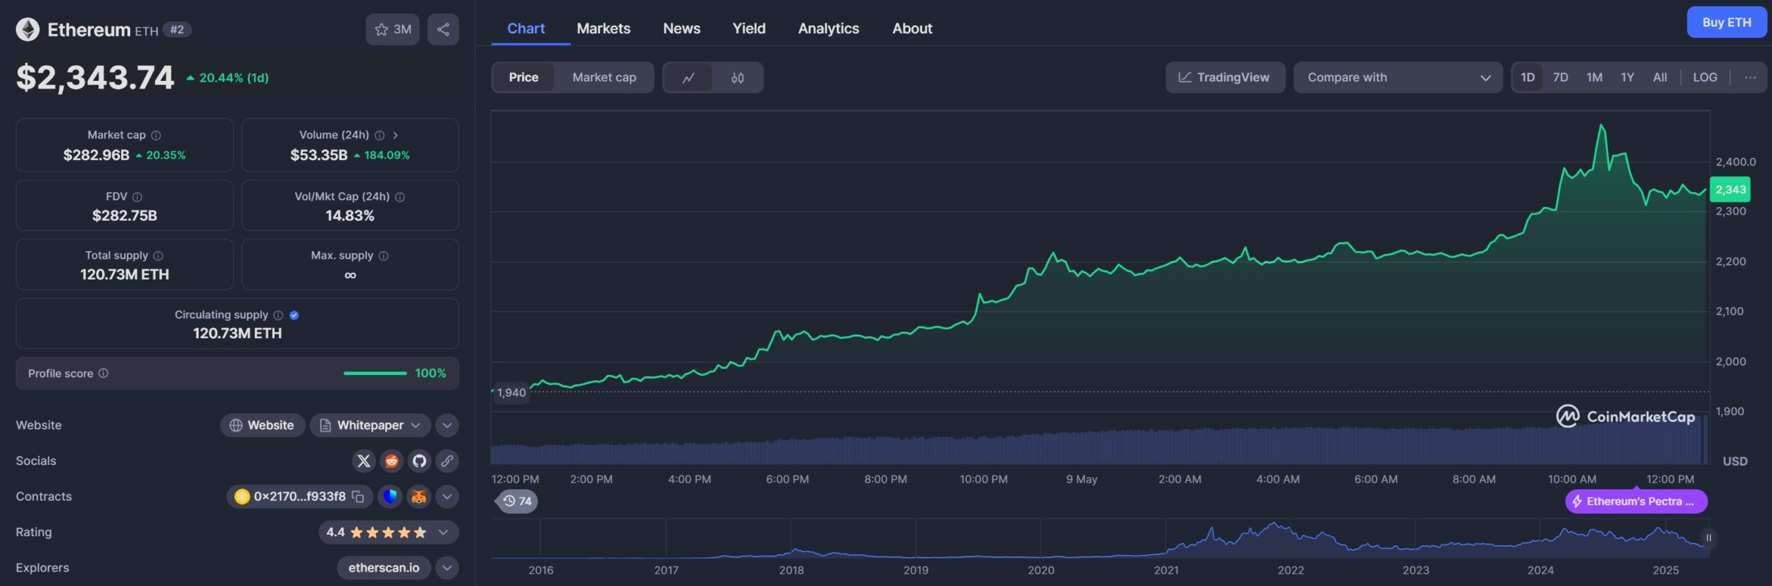This screenshot has width=1772, height=586.
Task: Open etherscan.io explorer link
Action: pyautogui.click(x=383, y=568)
